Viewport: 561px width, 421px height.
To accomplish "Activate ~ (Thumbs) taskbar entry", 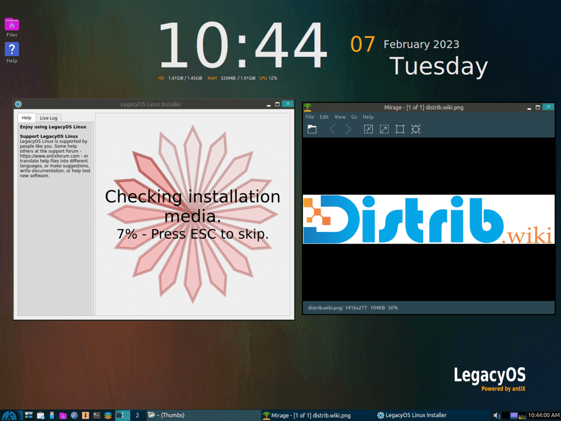I will (x=203, y=415).
